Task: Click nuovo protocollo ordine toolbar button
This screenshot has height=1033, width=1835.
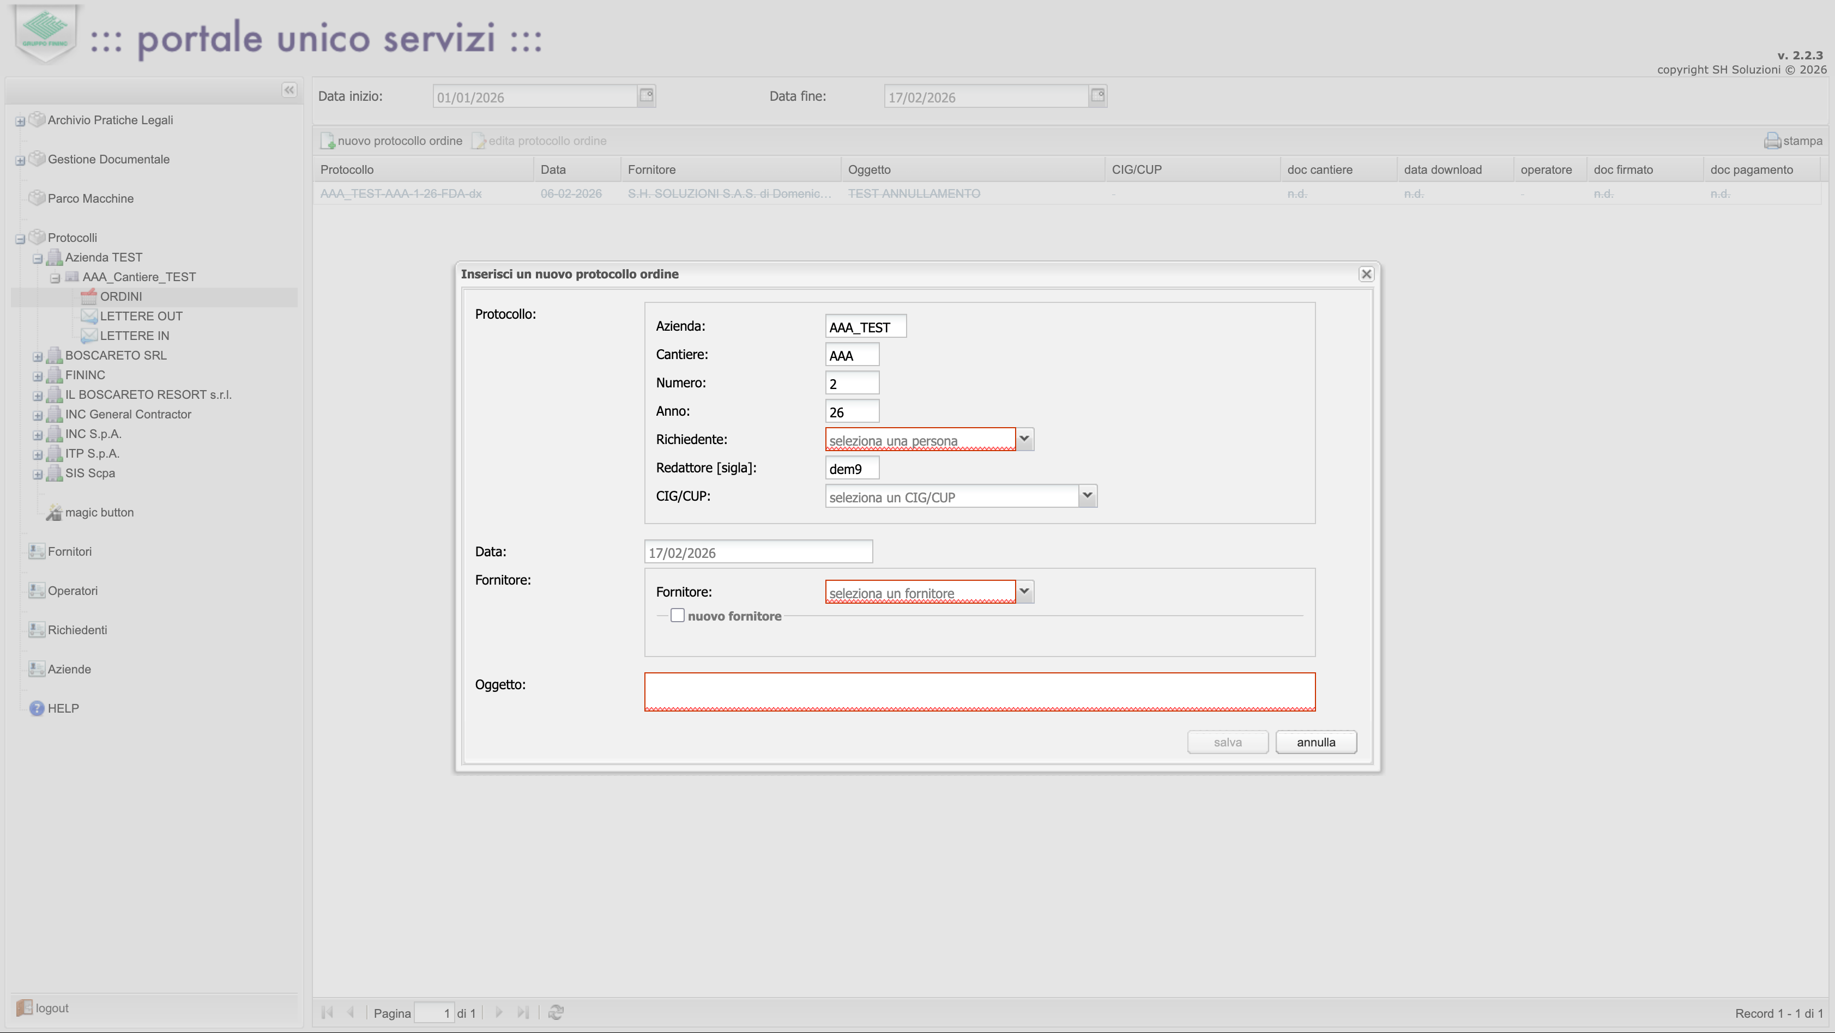Action: click(x=392, y=141)
